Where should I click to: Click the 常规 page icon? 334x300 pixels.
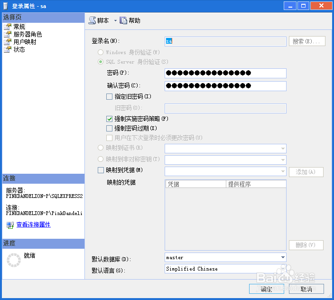tap(8, 27)
